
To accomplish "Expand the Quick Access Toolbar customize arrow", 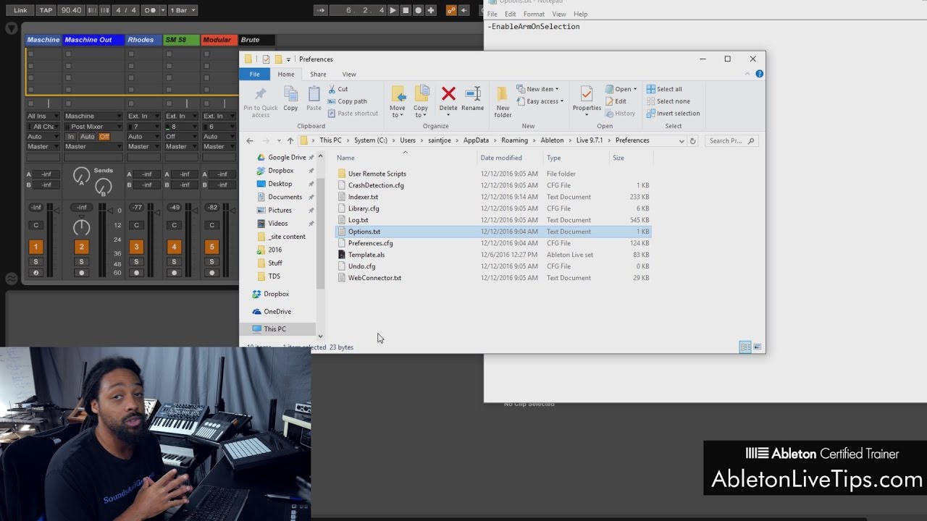I will pos(288,59).
